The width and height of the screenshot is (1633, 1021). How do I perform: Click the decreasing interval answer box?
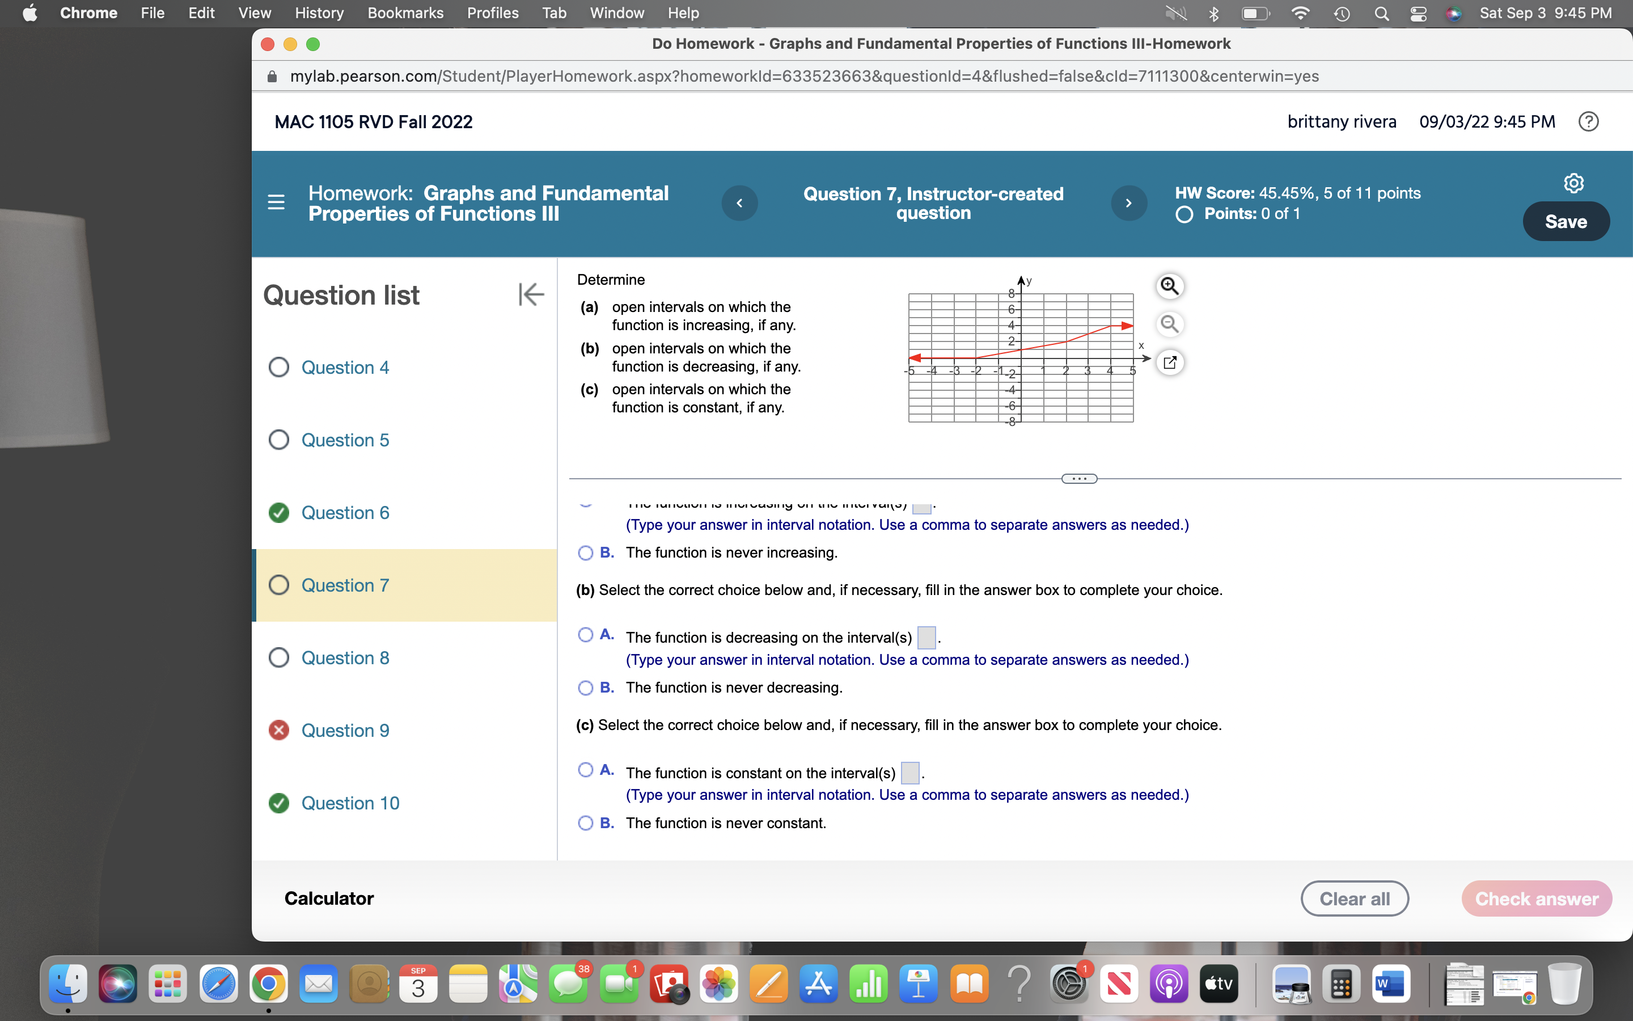click(x=926, y=637)
